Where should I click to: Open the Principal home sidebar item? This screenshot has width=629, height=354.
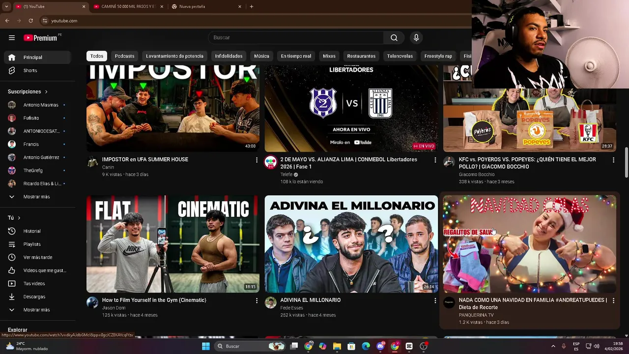(37, 58)
